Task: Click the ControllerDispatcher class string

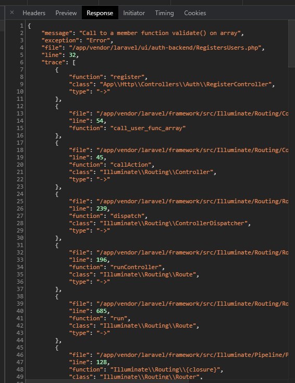Action: (174, 224)
